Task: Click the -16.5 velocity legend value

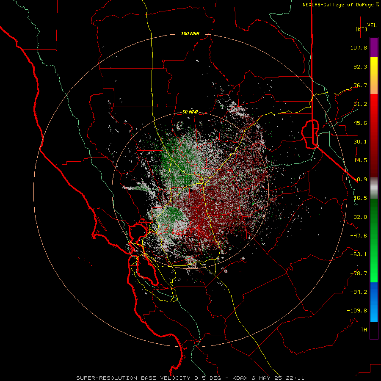Action: 359,198
